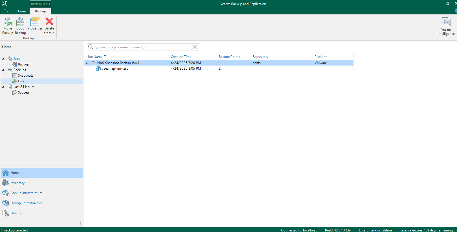Click the Backup Infrastructure view icon
457x232 pixels.
tap(6, 193)
